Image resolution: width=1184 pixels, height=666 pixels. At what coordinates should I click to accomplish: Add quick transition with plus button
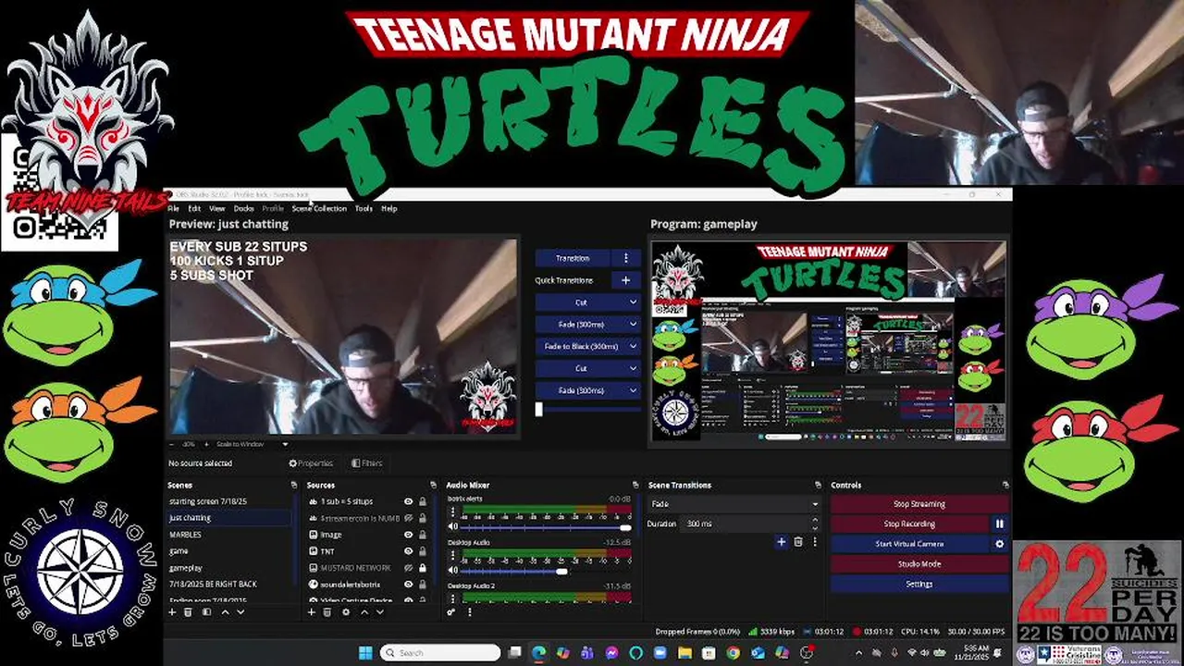pos(625,280)
